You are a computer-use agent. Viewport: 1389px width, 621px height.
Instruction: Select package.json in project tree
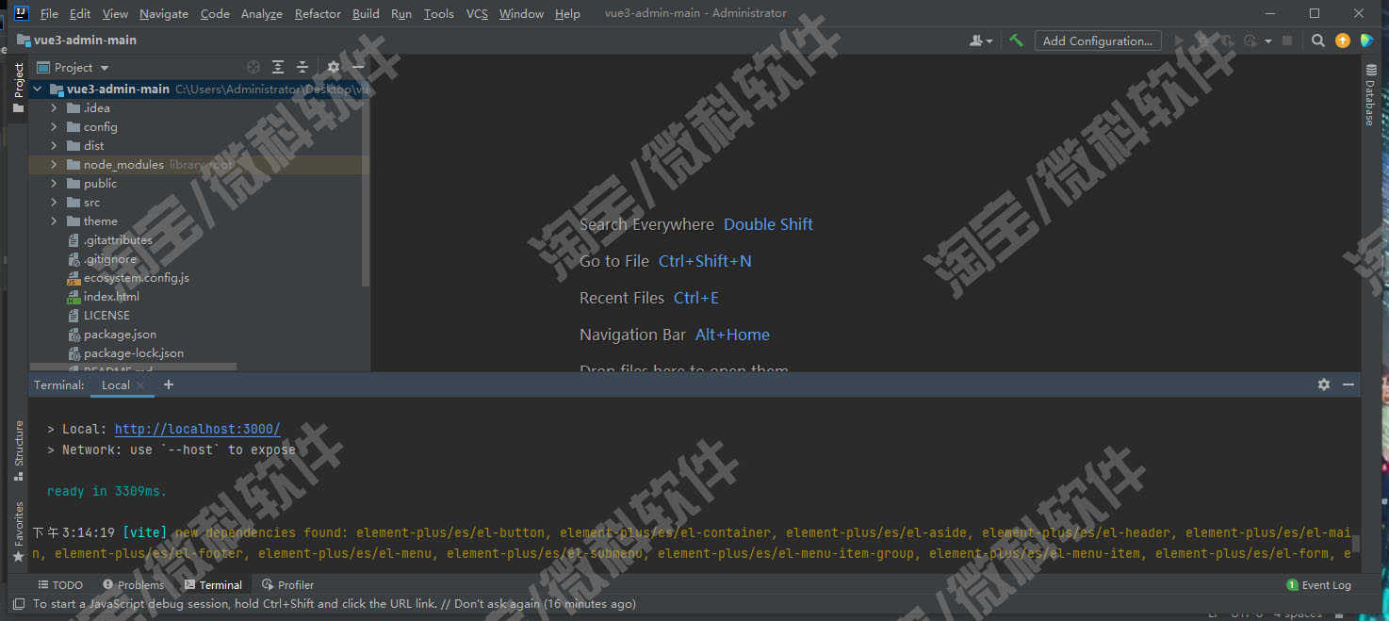[x=120, y=334]
